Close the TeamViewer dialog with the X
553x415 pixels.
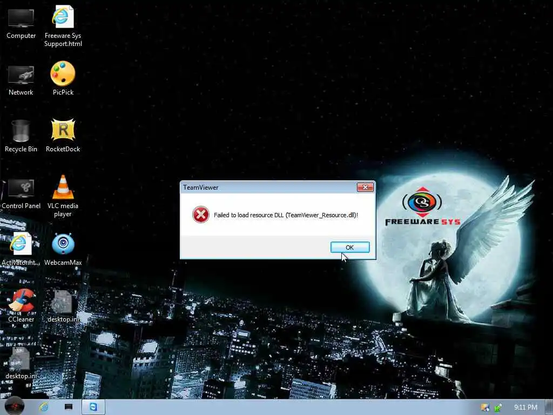(x=365, y=187)
